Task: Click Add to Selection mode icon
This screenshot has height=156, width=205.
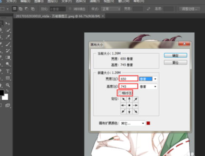Action: [x=21, y=9]
